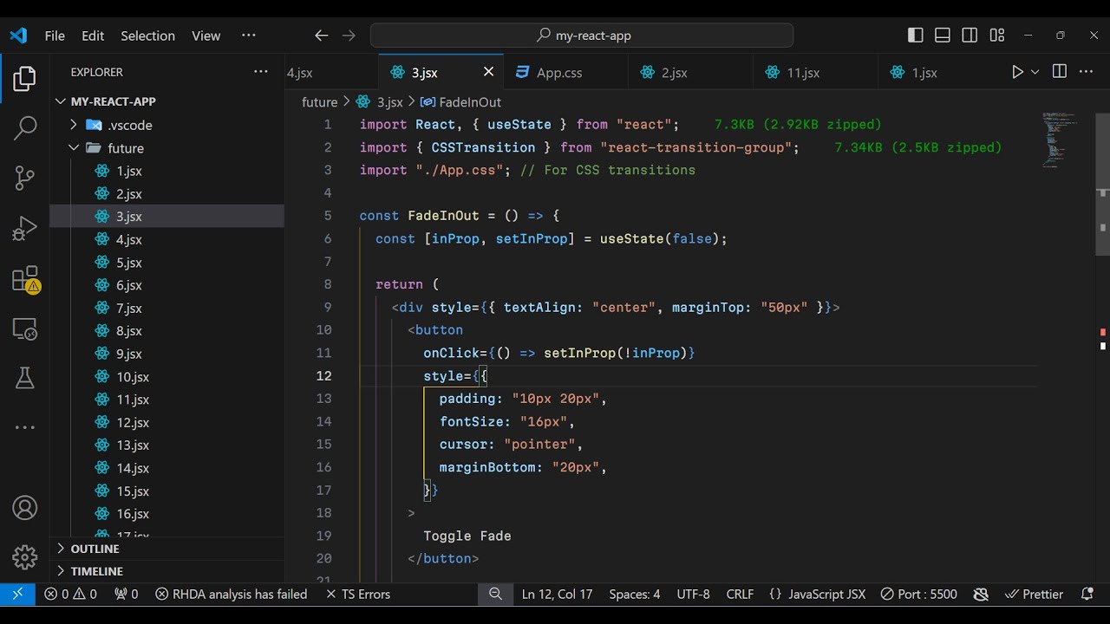Screen dimensions: 1110x624
Task: Click Port : 5500 live server button
Action: (x=918, y=594)
